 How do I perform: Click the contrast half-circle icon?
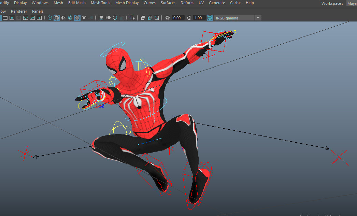coord(189,17)
